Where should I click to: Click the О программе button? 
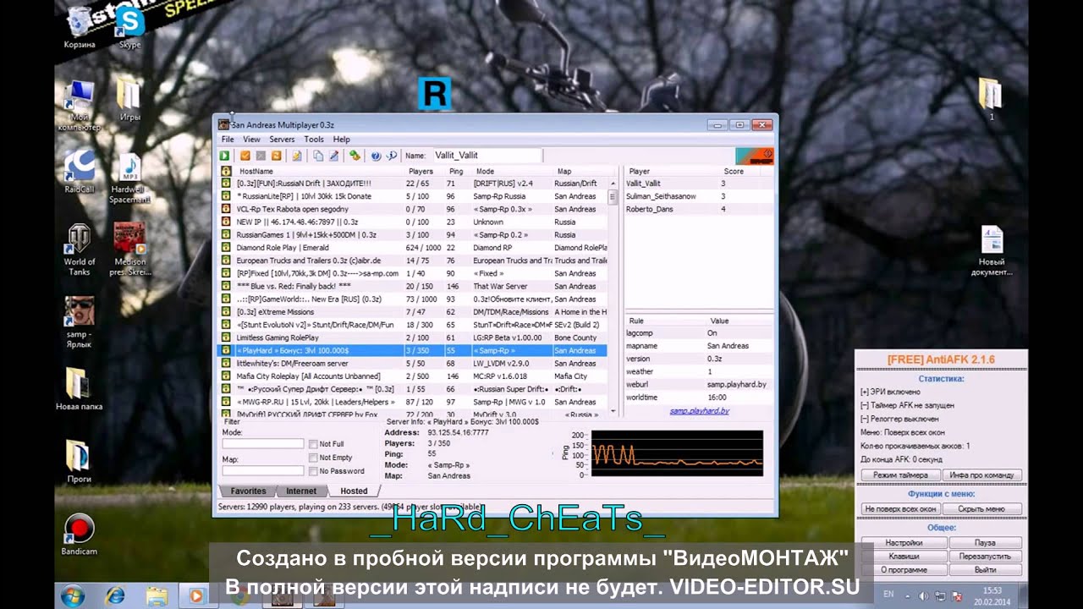coord(904,570)
